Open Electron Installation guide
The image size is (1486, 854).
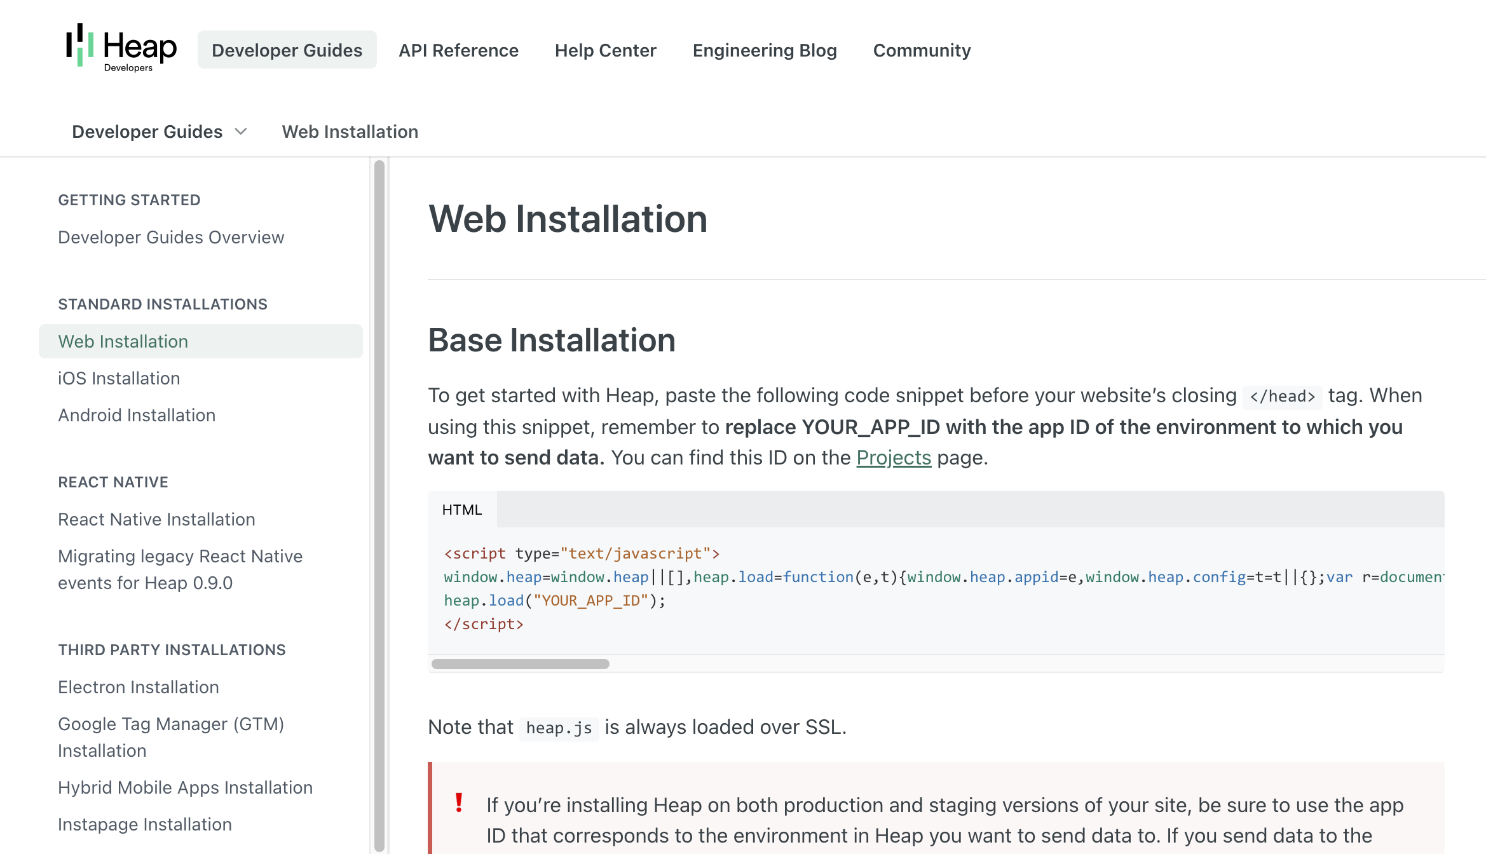pyautogui.click(x=139, y=687)
